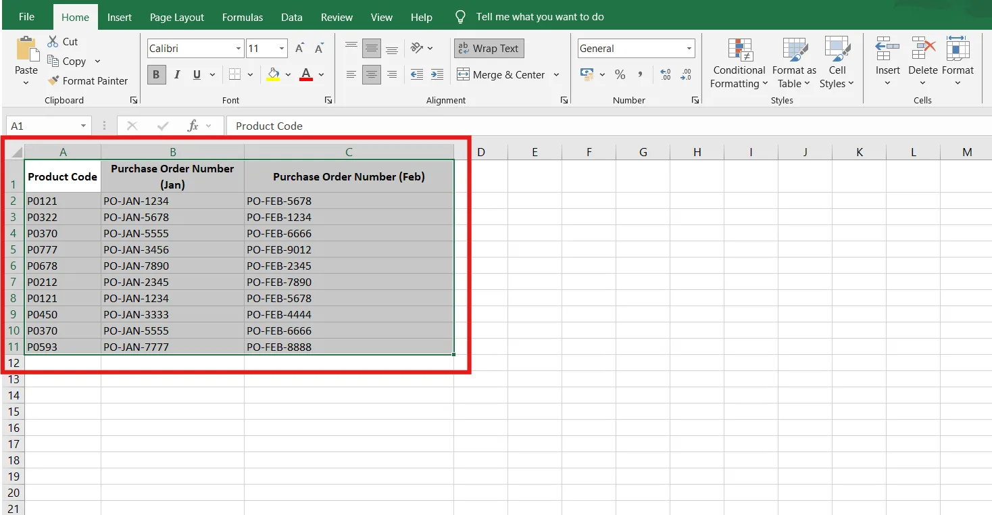
Task: Click Decrease Indent icon
Action: click(x=417, y=74)
